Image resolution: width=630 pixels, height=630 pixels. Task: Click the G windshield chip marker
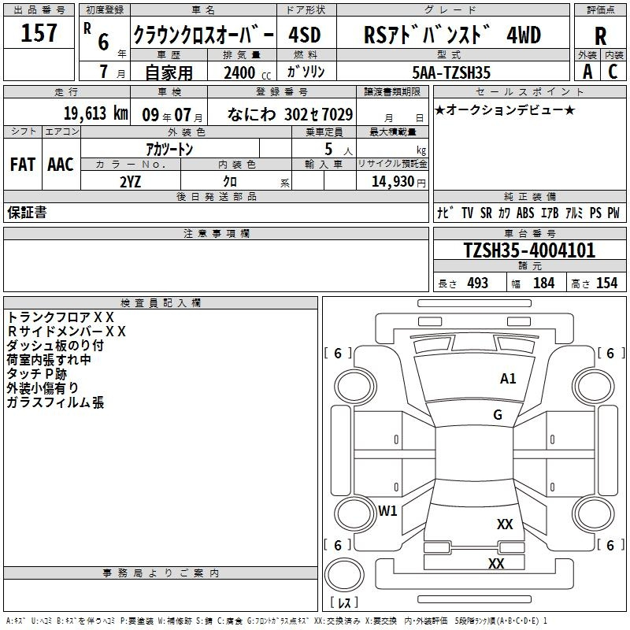pyautogui.click(x=497, y=415)
